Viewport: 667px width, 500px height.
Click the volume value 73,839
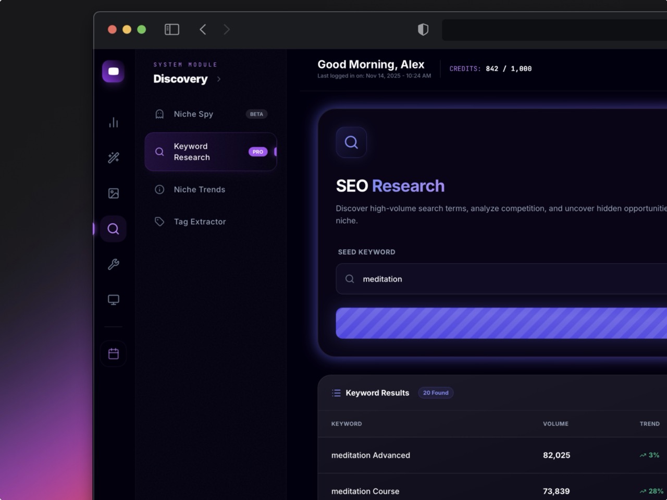(x=557, y=491)
